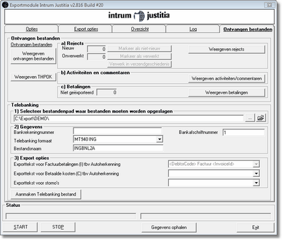Click the Bankrekeningnummer input field

tap(118, 131)
